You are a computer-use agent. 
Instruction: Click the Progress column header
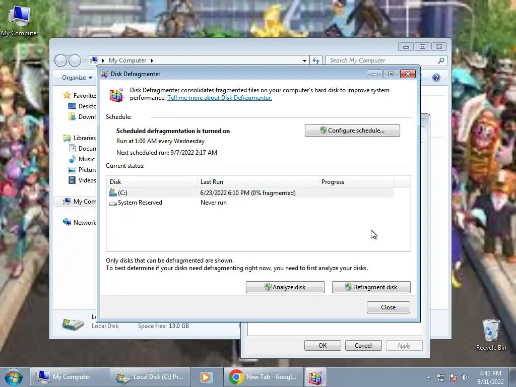point(356,181)
